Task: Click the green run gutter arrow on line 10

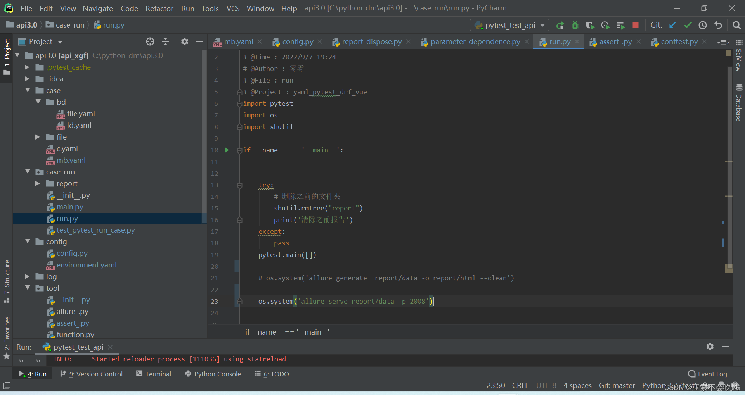Action: coord(227,150)
